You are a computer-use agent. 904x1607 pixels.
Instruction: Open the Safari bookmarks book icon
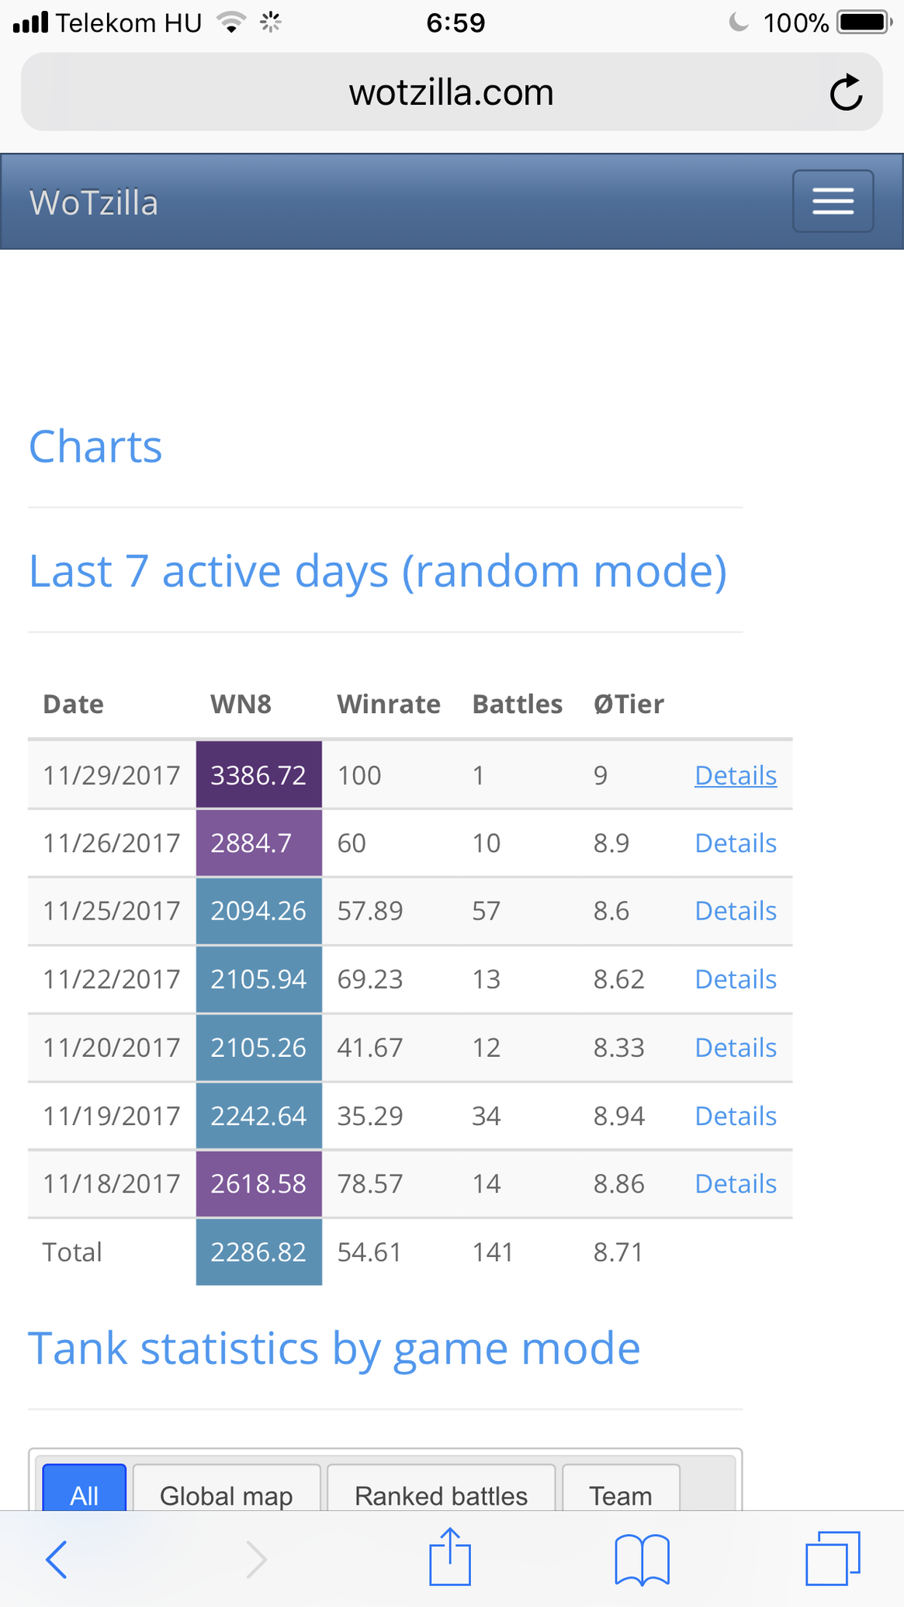642,1559
